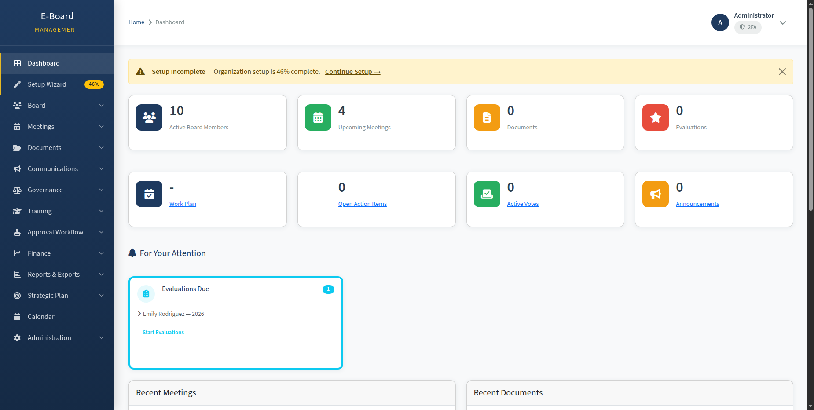
Task: Click the Administration gear icon
Action: click(17, 338)
